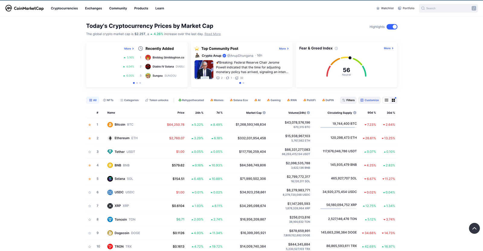Click Fear & Greed Index info icon
The height and width of the screenshot is (251, 483).
click(336, 48)
